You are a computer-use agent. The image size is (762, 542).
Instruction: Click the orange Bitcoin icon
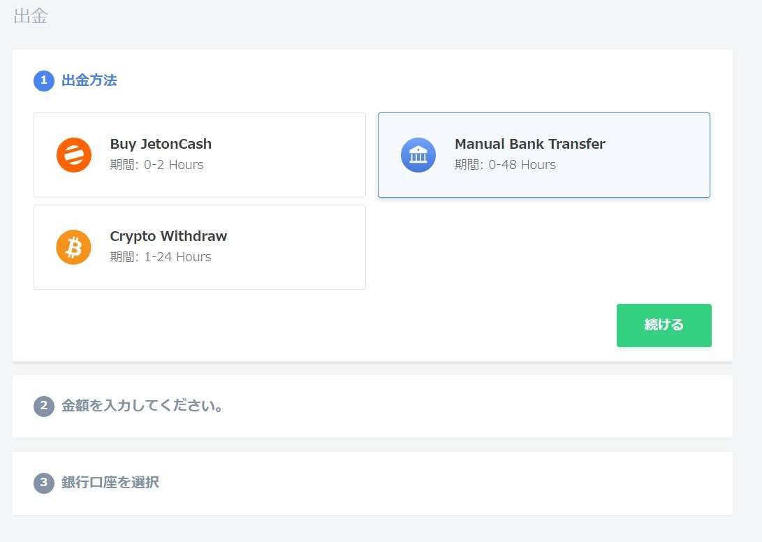[74, 247]
